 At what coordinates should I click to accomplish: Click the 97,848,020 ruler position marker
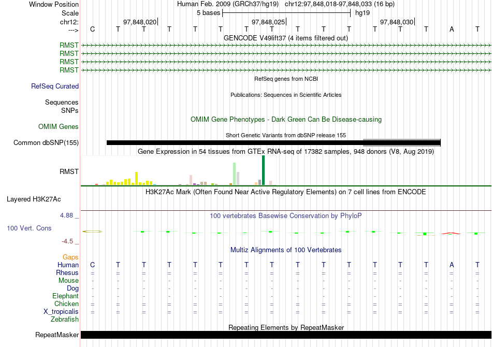coord(140,22)
